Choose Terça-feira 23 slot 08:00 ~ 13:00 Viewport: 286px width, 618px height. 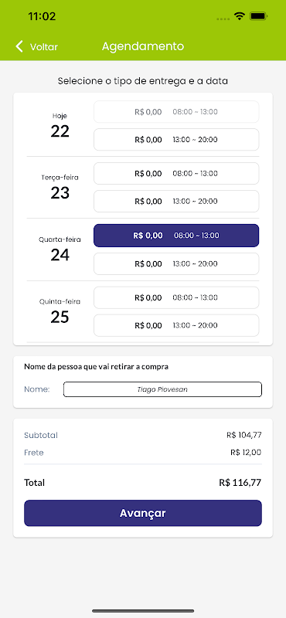176,173
